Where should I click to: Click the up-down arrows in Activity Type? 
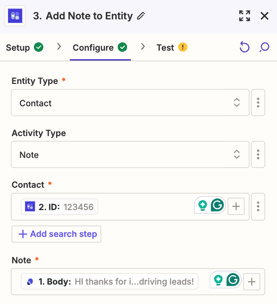[237, 154]
